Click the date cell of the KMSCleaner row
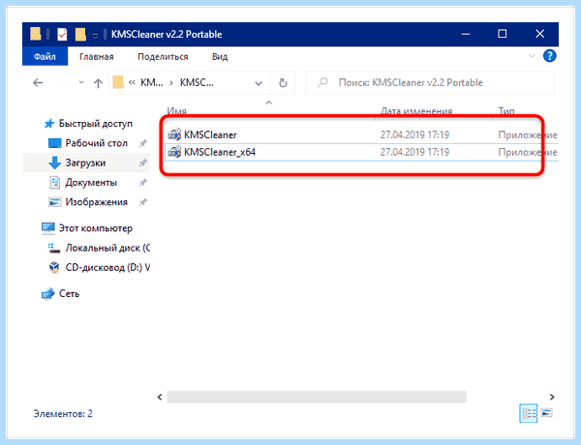 pos(414,134)
